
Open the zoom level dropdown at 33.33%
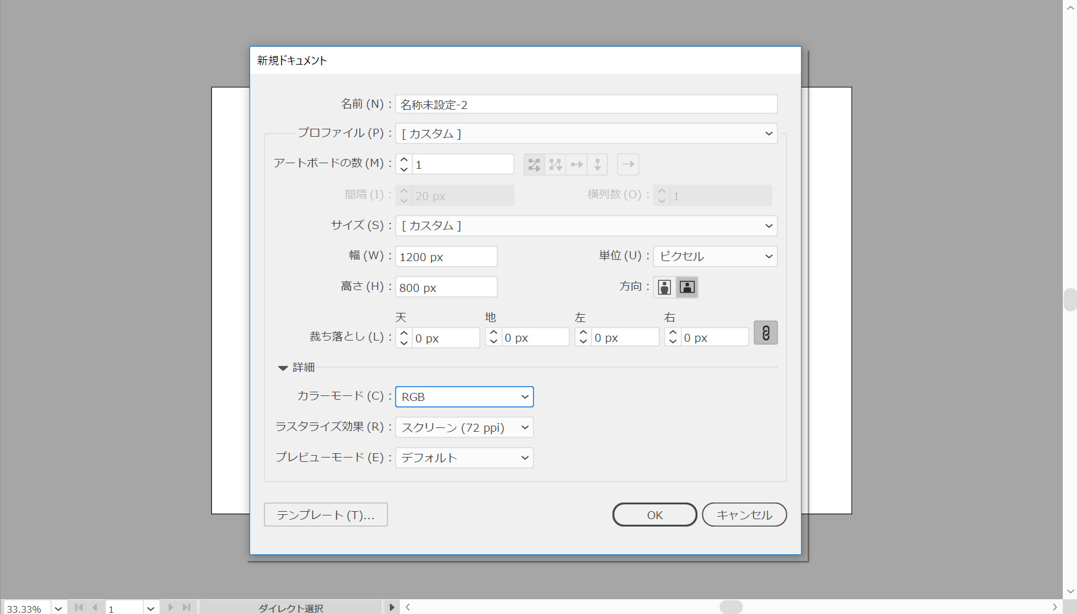[59, 608]
